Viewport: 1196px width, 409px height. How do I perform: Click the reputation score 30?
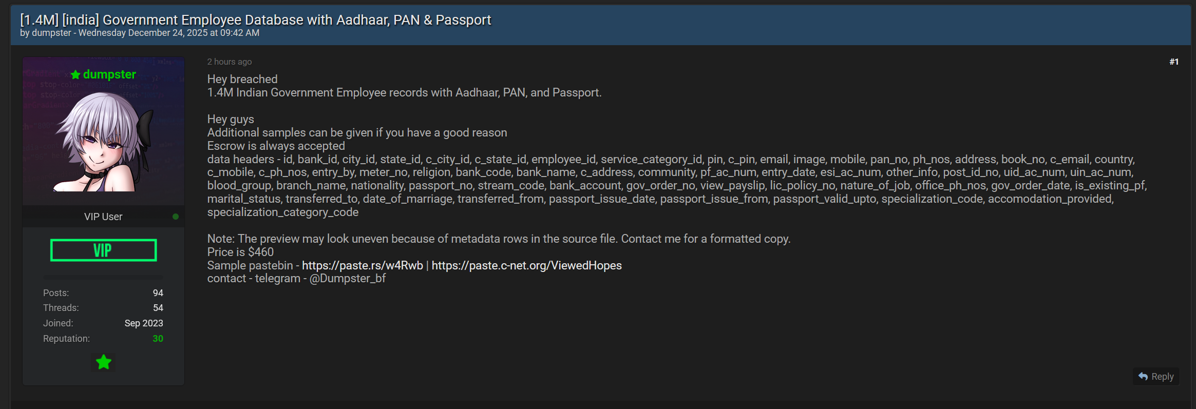(158, 339)
